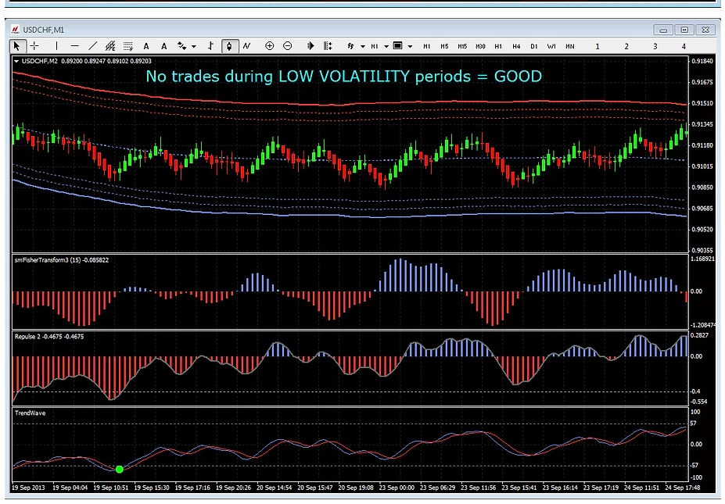Zoom out the chart with minus icon
Viewport: 725px width, 504px height.
pyautogui.click(x=288, y=46)
